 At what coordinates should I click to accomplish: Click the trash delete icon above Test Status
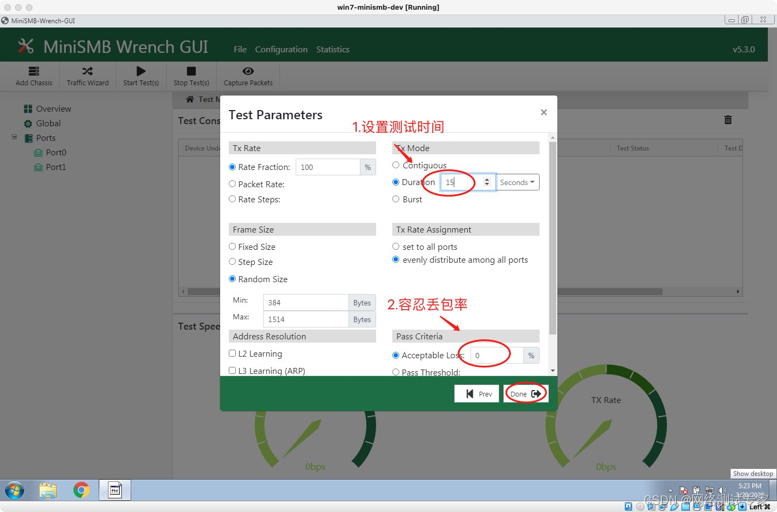(728, 120)
